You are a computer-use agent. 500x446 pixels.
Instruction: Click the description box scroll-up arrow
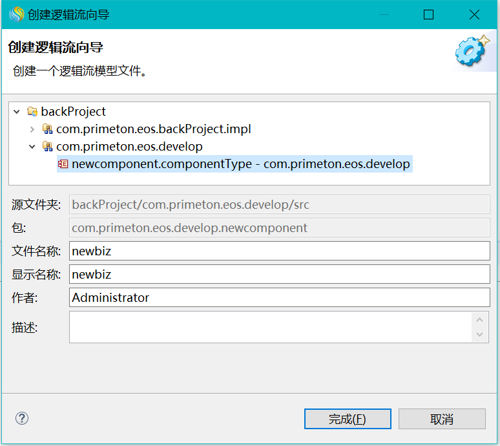click(x=480, y=319)
